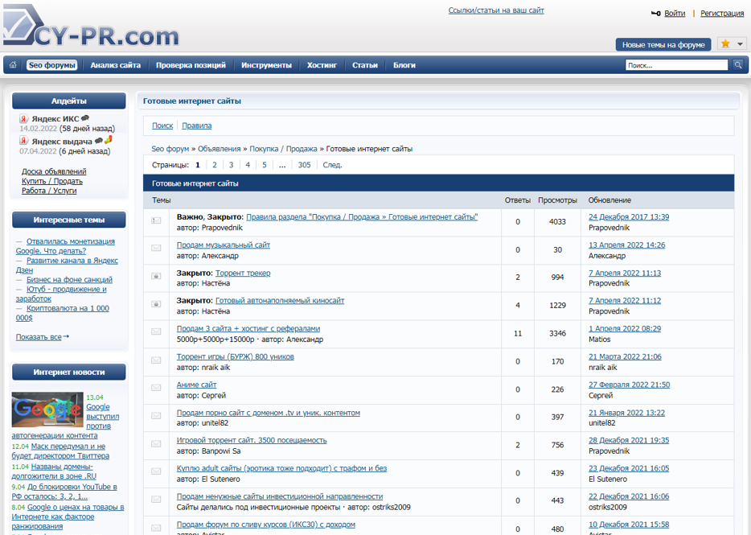Screen dimensions: 751x535
Task: Open the Анализ сайта menu item
Action: click(x=116, y=65)
